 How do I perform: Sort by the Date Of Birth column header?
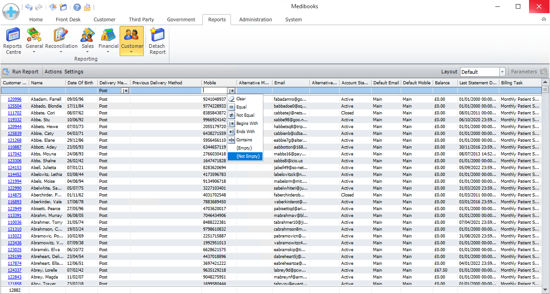[x=80, y=83]
